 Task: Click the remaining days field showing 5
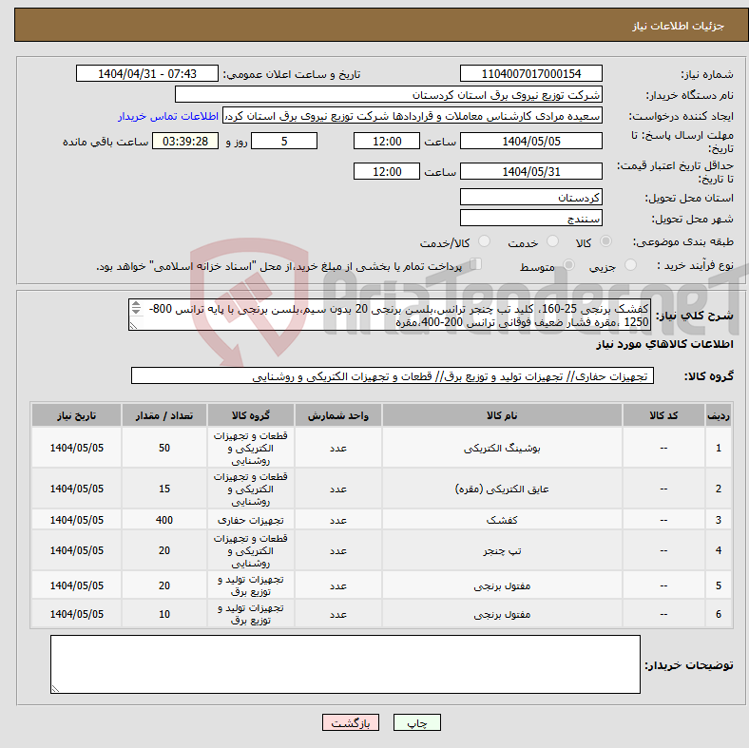[284, 141]
